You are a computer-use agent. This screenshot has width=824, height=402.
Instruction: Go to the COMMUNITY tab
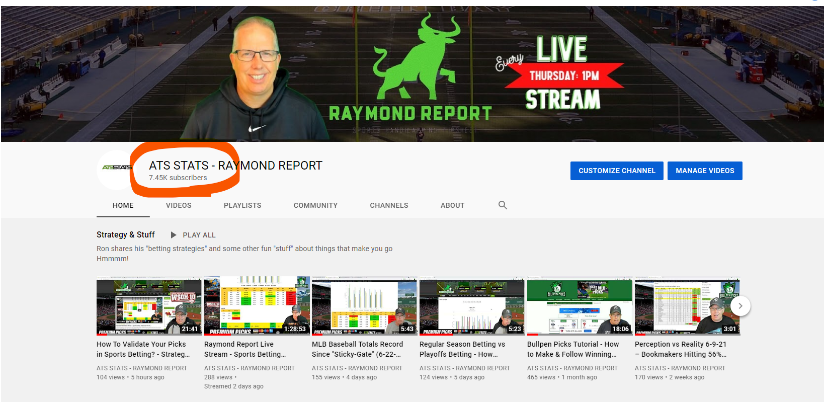tap(315, 205)
